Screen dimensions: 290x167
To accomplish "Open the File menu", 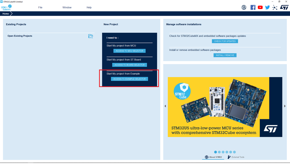I will (40, 7).
